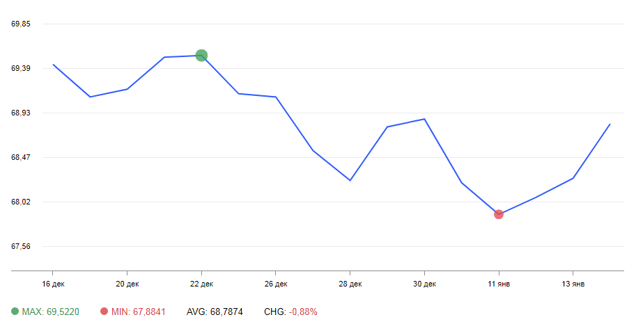Select the 30 дек axis label
The height and width of the screenshot is (331, 636).
tap(424, 284)
